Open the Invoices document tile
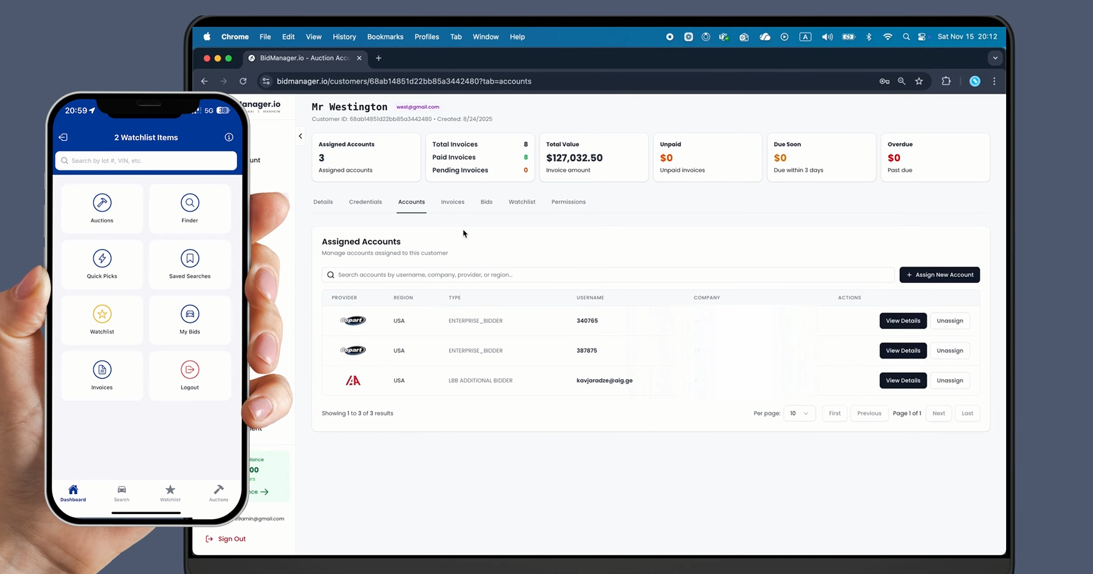The image size is (1093, 574). (x=102, y=375)
